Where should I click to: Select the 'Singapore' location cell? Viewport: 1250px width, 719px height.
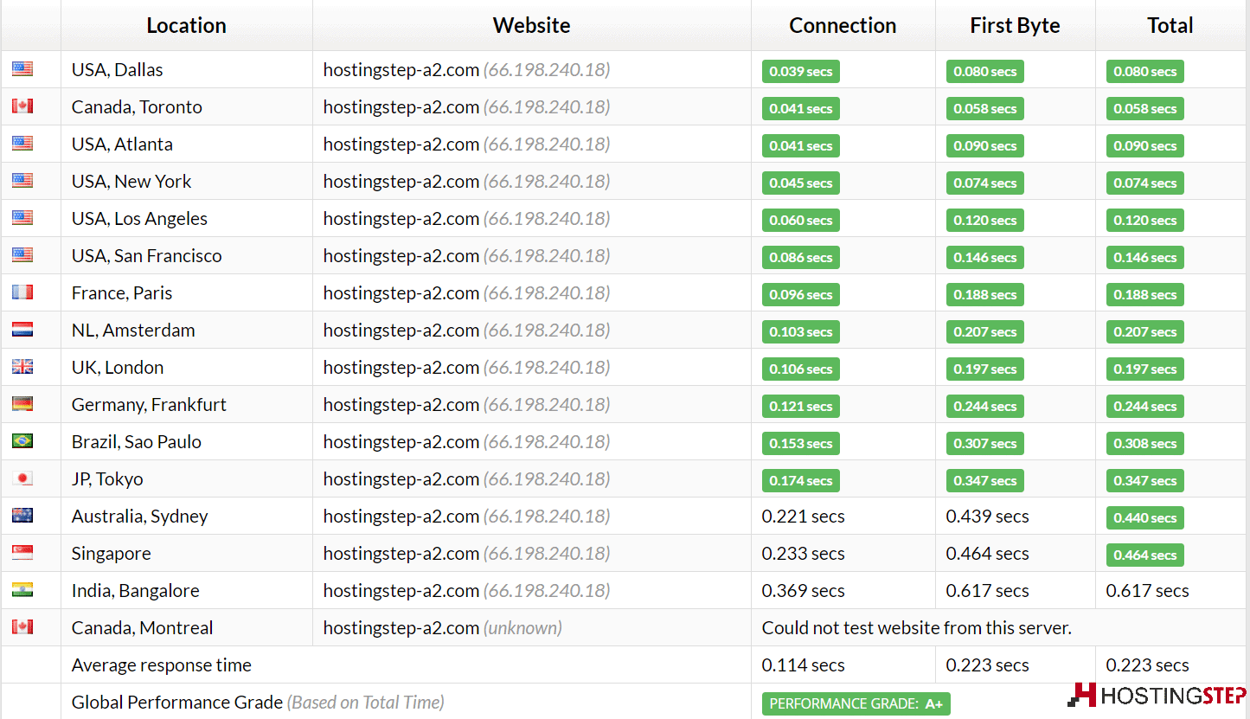click(x=187, y=553)
